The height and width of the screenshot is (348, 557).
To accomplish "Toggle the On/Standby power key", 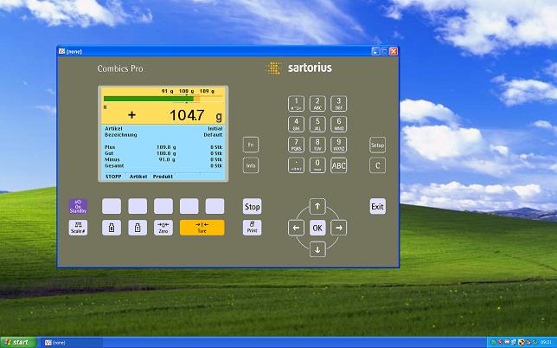I will (x=78, y=206).
